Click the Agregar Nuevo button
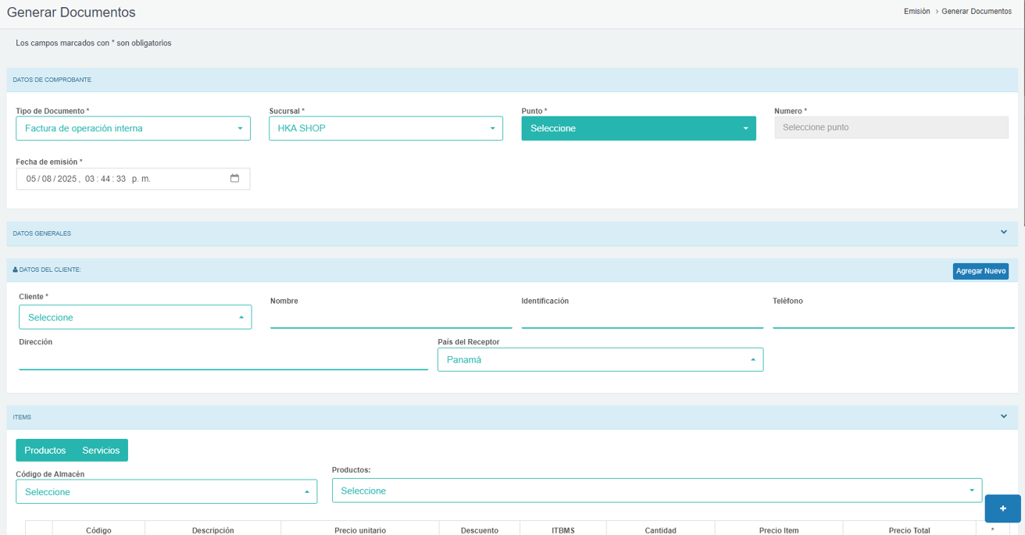1025x535 pixels. point(980,271)
